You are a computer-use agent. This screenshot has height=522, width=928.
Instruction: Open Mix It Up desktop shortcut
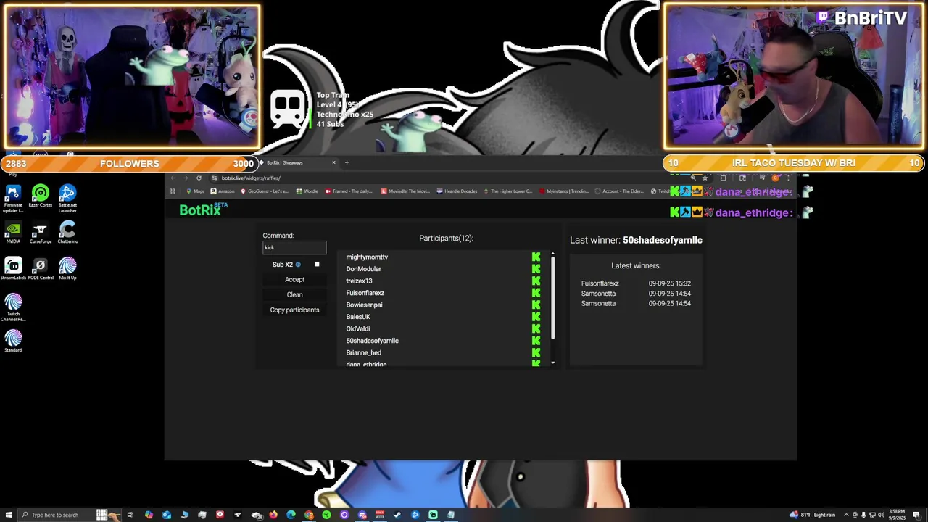pos(67,268)
